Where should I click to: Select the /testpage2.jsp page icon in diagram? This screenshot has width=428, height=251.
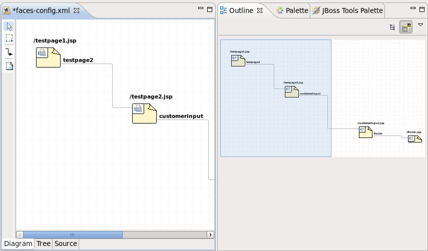point(144,113)
